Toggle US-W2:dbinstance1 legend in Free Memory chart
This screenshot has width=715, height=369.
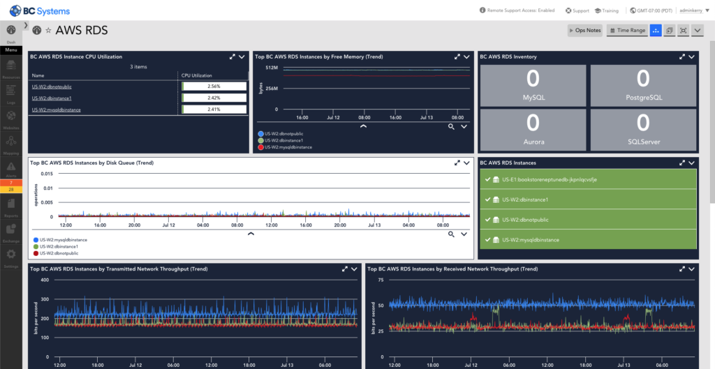[280, 140]
